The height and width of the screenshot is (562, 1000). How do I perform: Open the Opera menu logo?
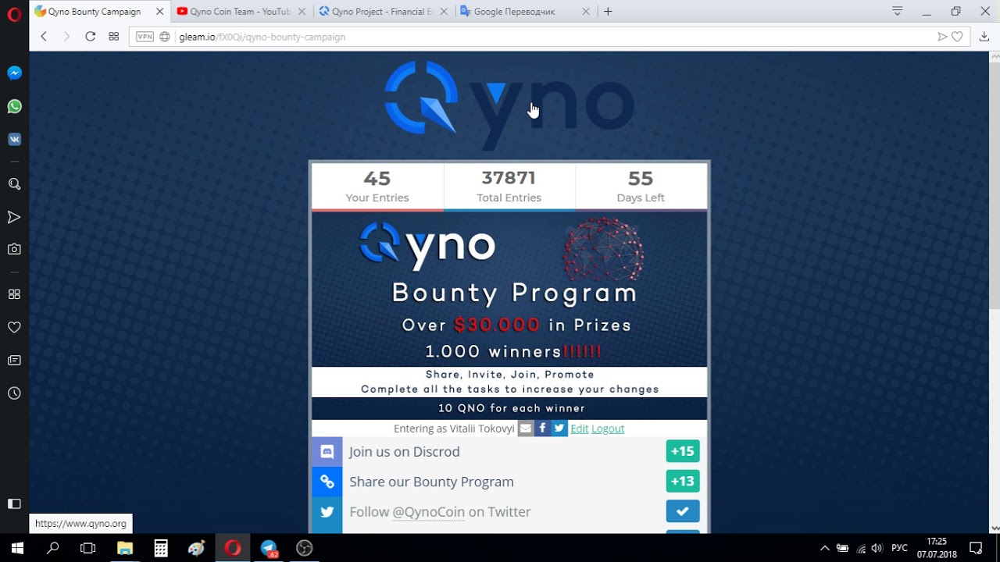pyautogui.click(x=14, y=15)
